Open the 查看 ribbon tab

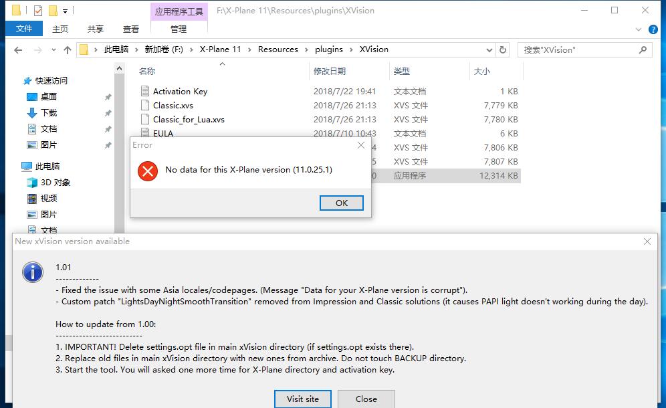click(x=131, y=29)
